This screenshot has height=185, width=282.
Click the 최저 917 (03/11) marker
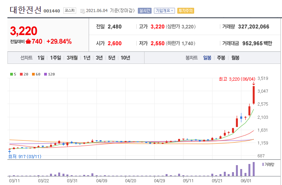(x=25, y=157)
